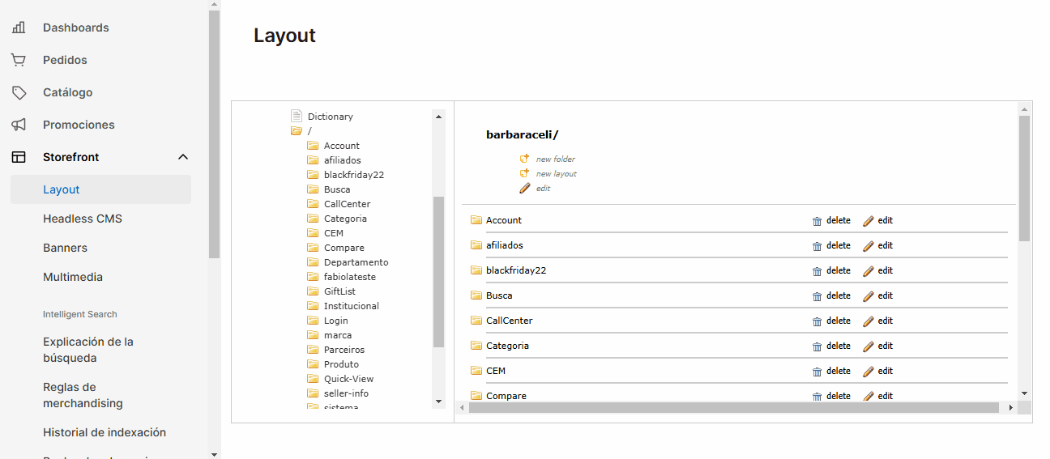1050x459 pixels.
Task: Collapse the Storefront menu chevron
Action: tap(183, 157)
